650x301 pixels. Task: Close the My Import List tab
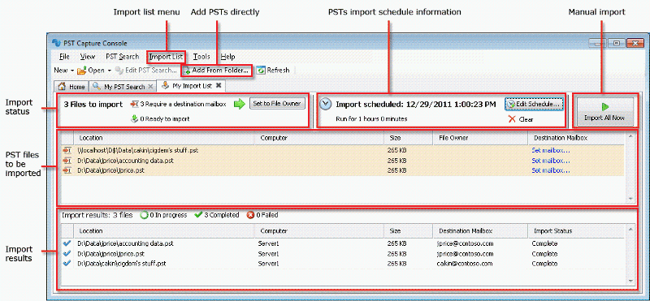click(219, 86)
